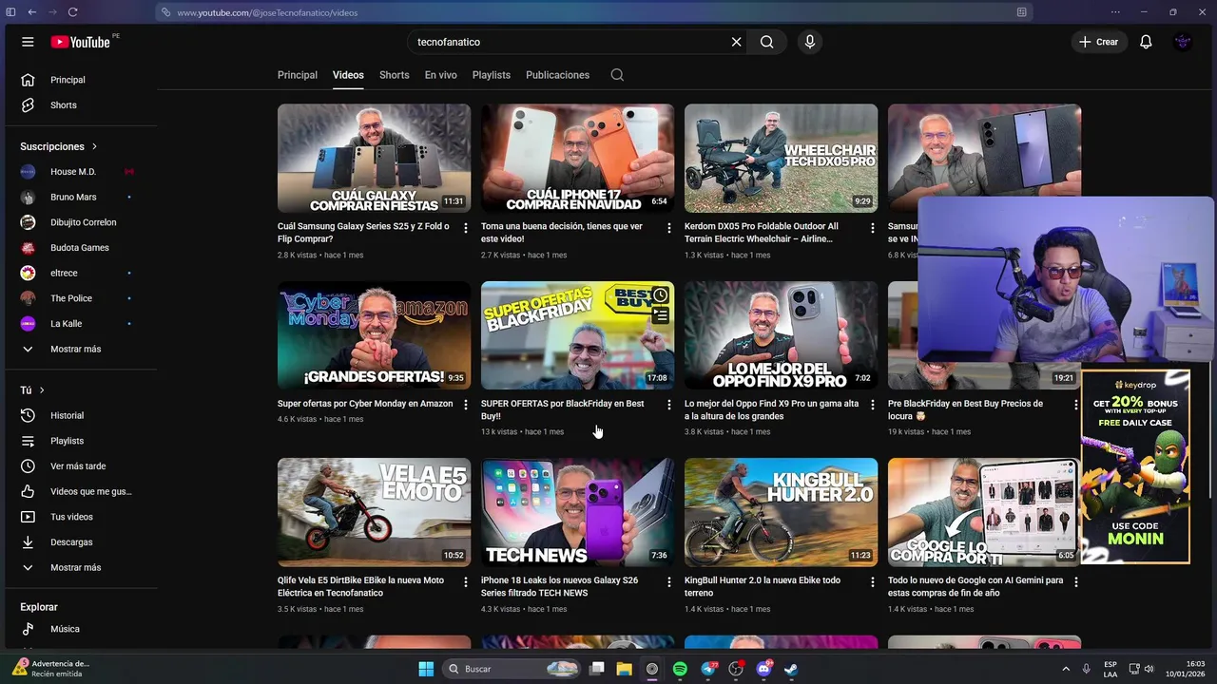Screen dimensions: 1217x684
Task: Open Música under Explorar
Action: (79, 629)
